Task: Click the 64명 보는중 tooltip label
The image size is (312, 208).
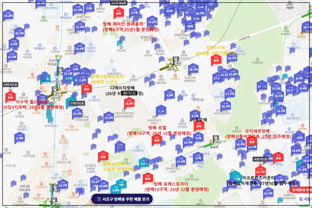Action: tap(10, 85)
